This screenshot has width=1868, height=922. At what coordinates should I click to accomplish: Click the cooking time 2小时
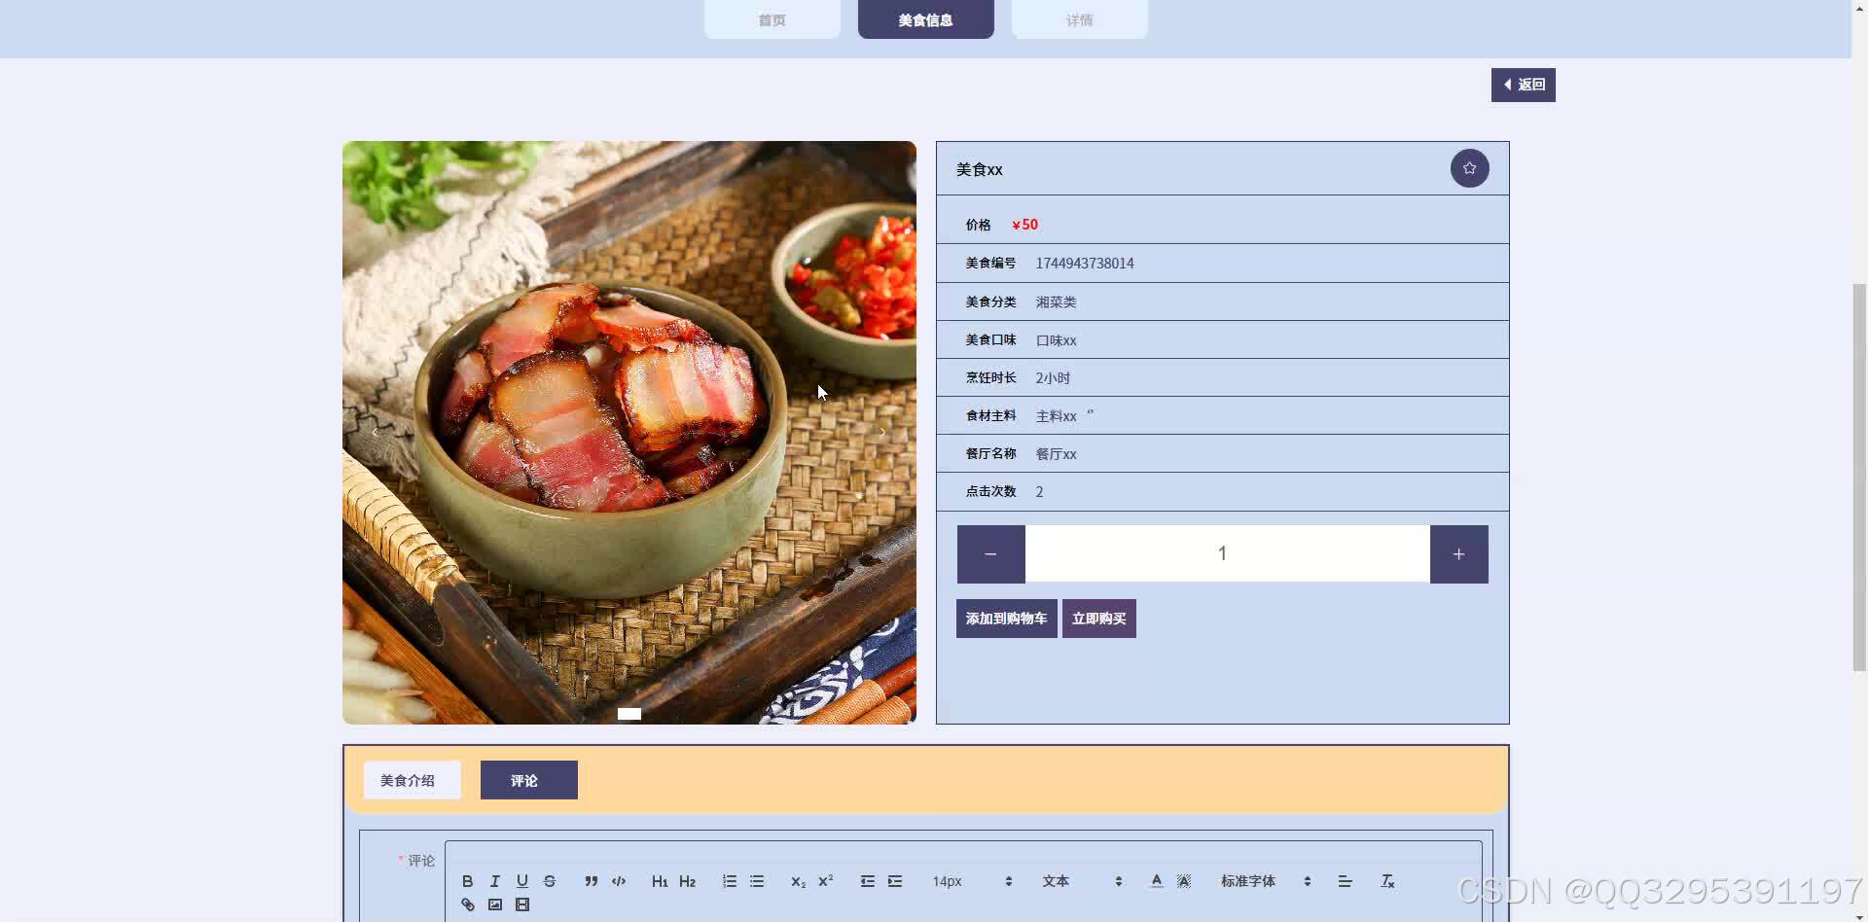[x=1053, y=378]
